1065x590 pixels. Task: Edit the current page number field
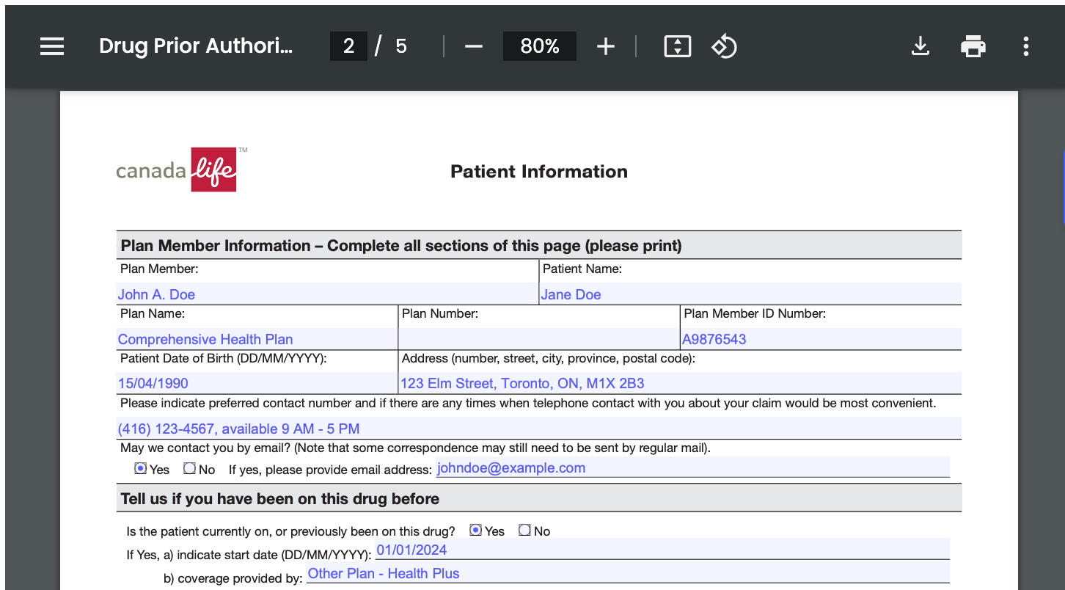348,46
